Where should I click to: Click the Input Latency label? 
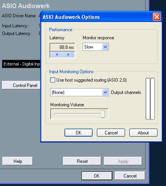[x=15, y=26]
